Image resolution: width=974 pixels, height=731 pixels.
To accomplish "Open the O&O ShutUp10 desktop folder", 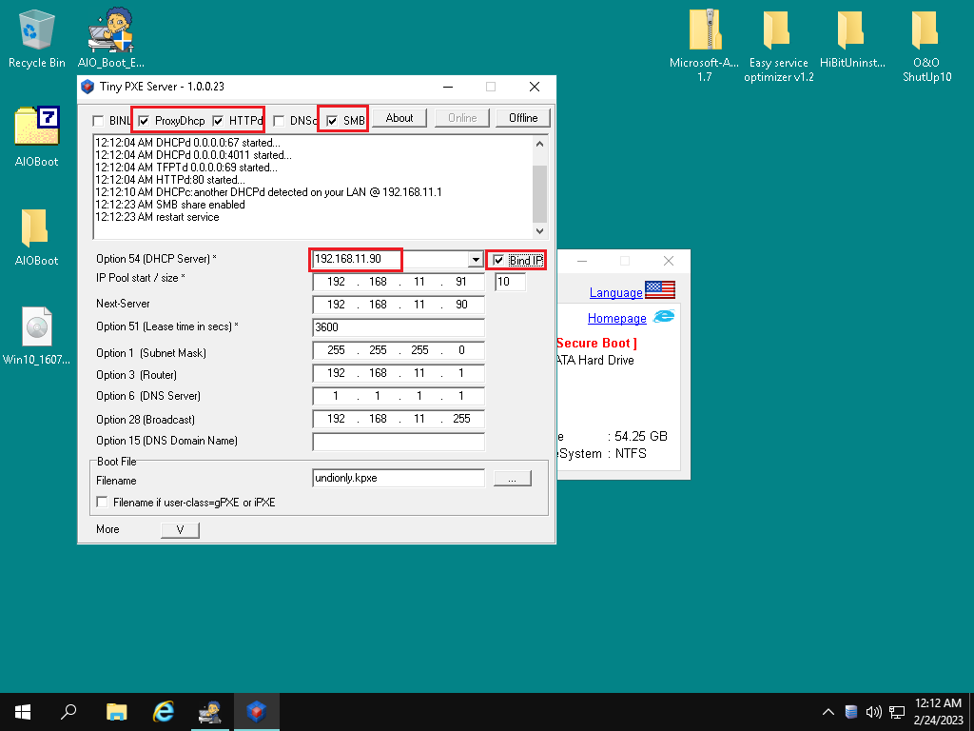I will click(926, 31).
